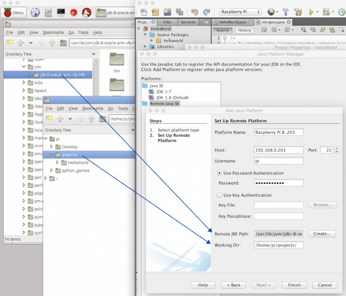Screen dimensions: 346x296
Task: Click the Finish button
Action: (294, 285)
